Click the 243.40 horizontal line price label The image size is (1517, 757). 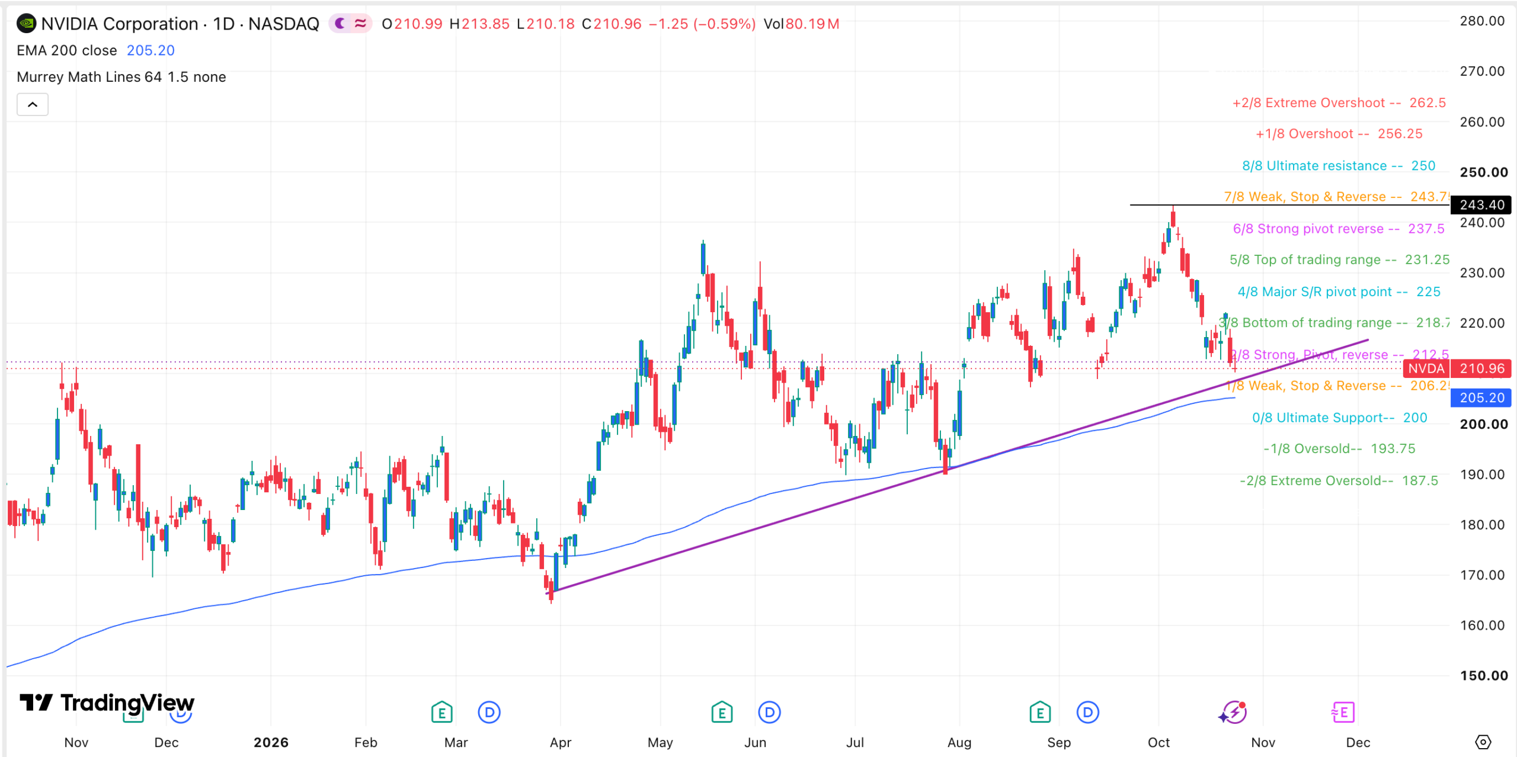coord(1481,205)
